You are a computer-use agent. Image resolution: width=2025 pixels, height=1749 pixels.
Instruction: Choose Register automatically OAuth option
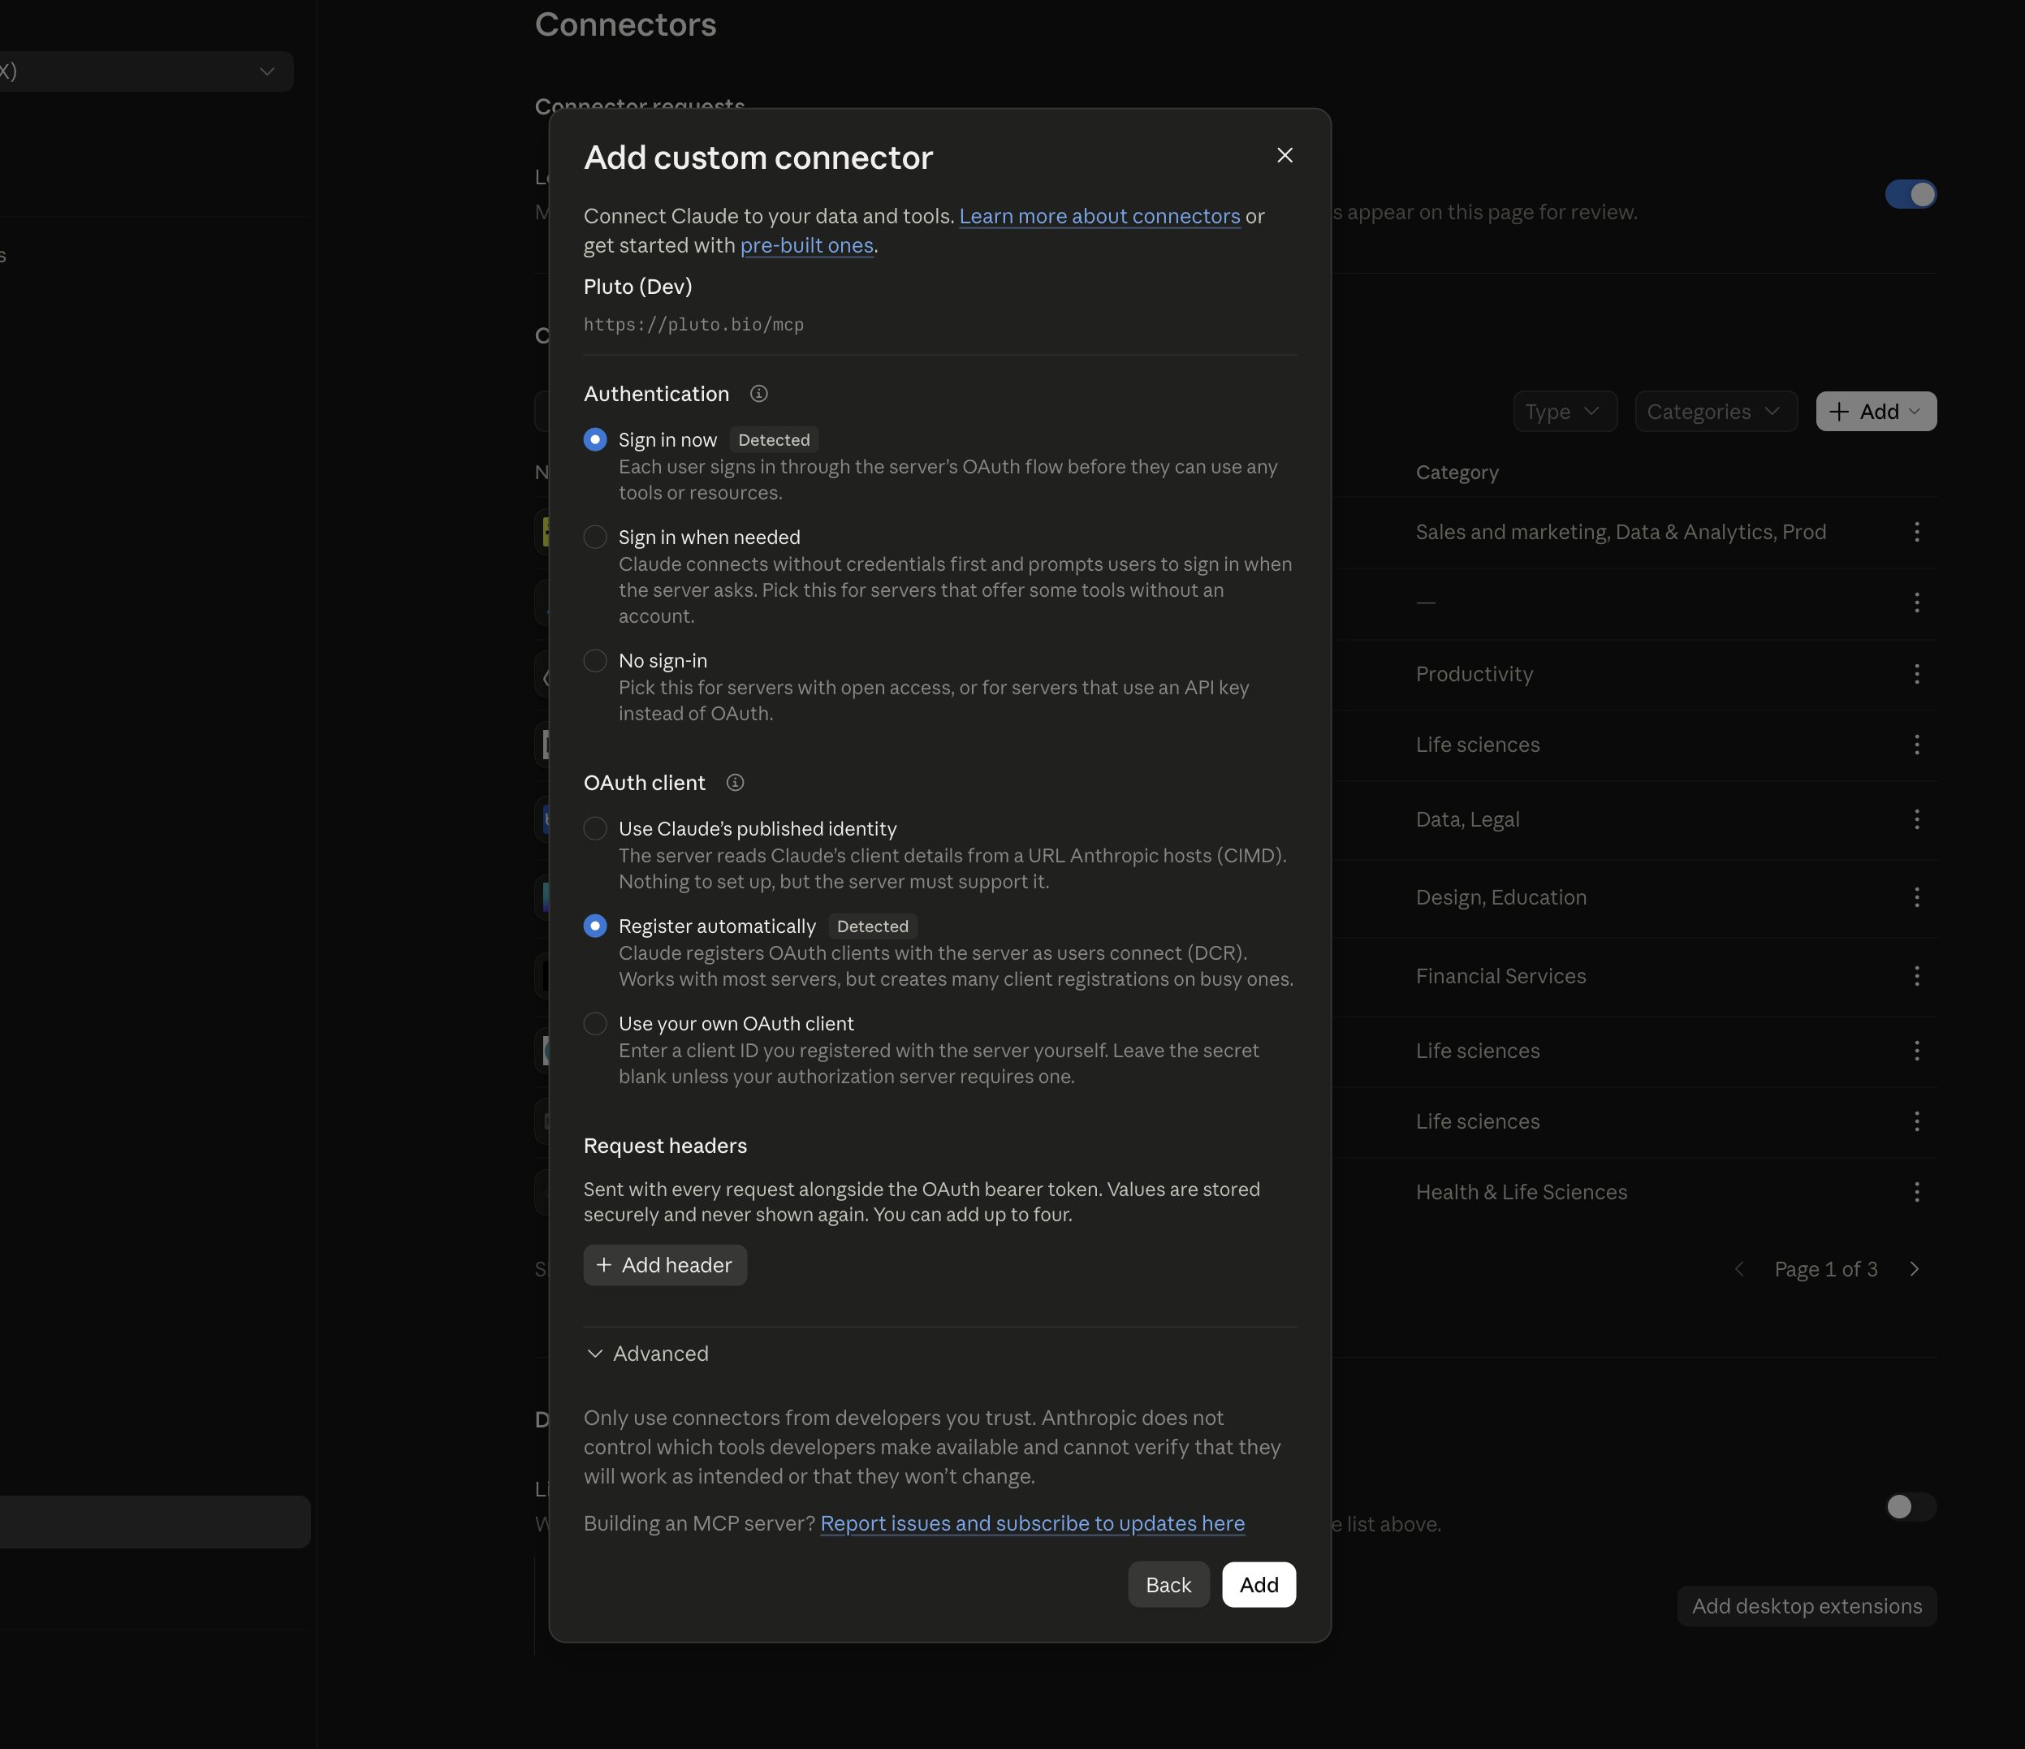tap(594, 926)
